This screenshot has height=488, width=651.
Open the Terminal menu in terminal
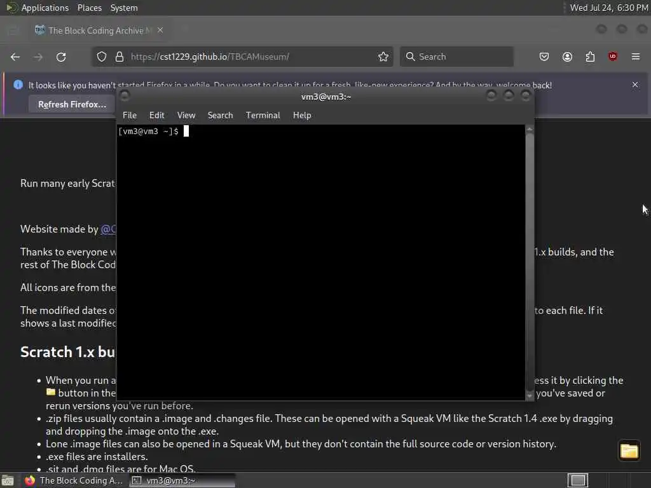click(263, 116)
